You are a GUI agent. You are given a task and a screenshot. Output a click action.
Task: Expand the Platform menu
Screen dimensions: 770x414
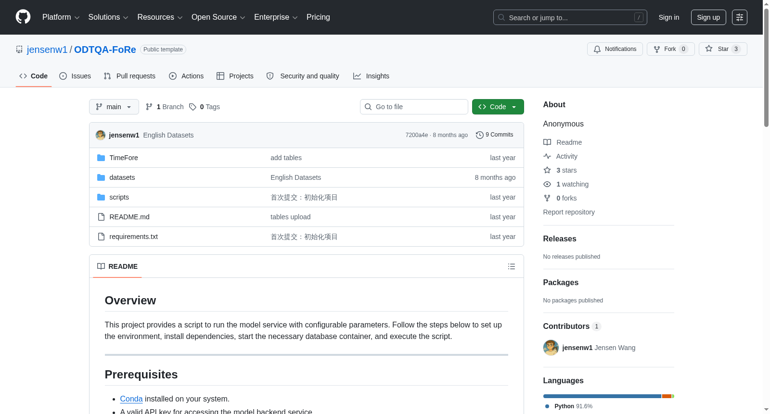61,17
